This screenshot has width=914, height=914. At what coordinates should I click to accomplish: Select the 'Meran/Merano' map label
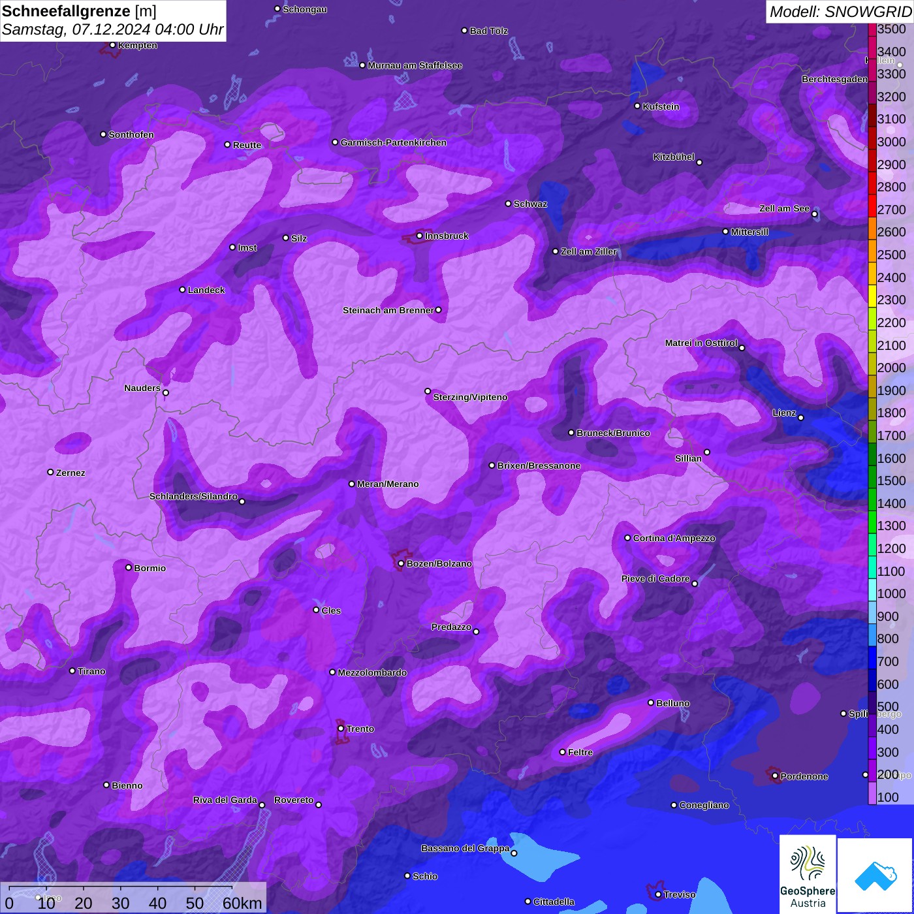tap(388, 484)
